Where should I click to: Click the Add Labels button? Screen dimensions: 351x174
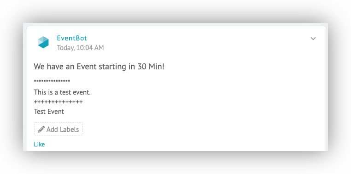click(x=58, y=129)
